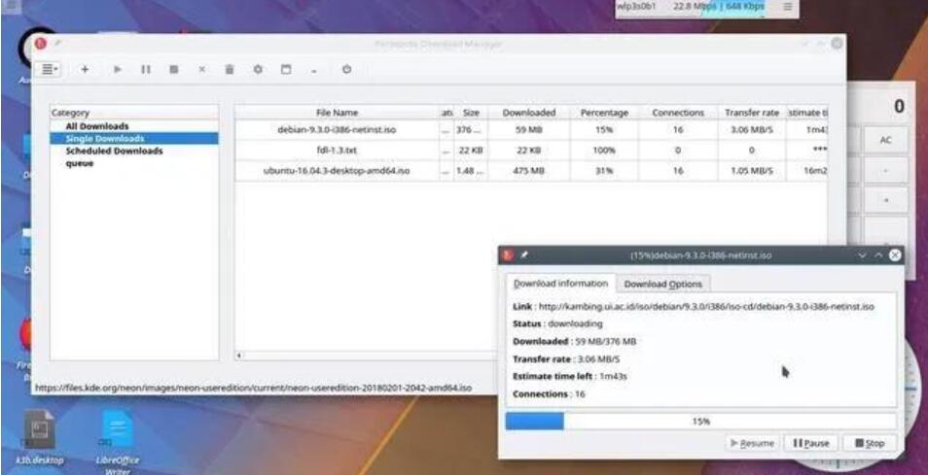Sort by Connections column header
Image resolution: width=928 pixels, height=475 pixels.
point(678,113)
